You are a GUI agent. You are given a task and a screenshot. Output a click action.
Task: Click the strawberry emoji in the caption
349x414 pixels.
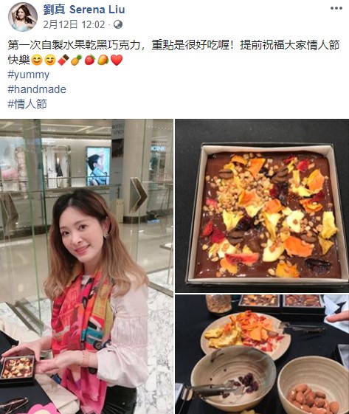tap(90, 60)
